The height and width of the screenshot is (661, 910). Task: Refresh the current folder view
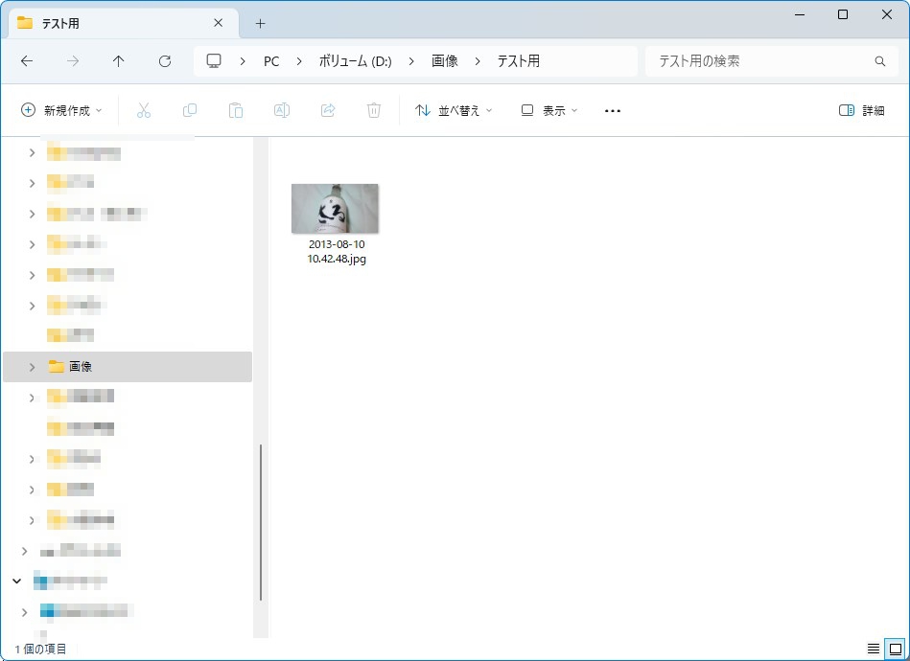point(165,61)
